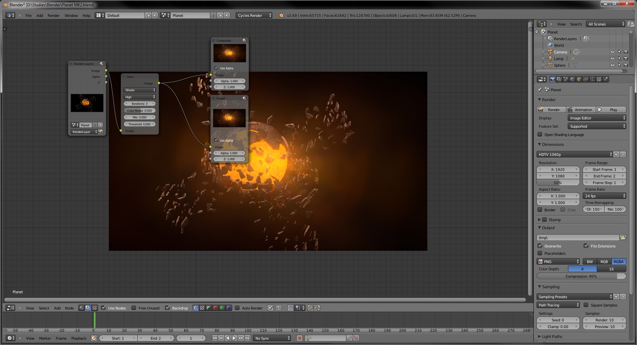Check the Square Samples option

(x=586, y=305)
